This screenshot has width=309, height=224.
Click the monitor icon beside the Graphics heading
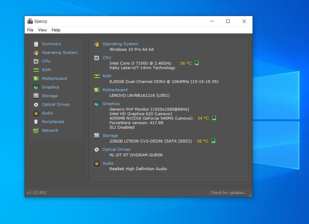(97, 104)
